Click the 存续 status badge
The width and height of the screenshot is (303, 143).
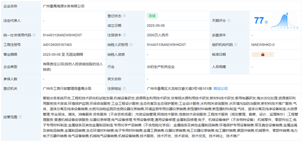(152, 16)
